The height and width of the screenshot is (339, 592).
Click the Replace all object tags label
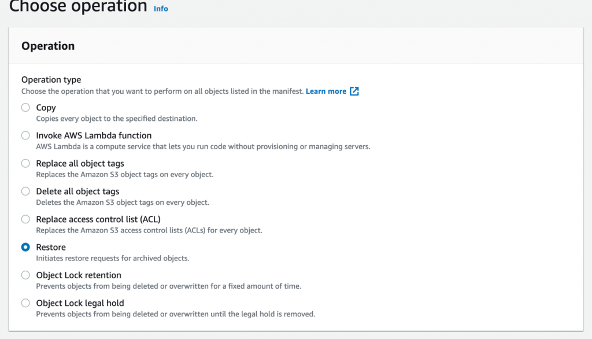79,163
